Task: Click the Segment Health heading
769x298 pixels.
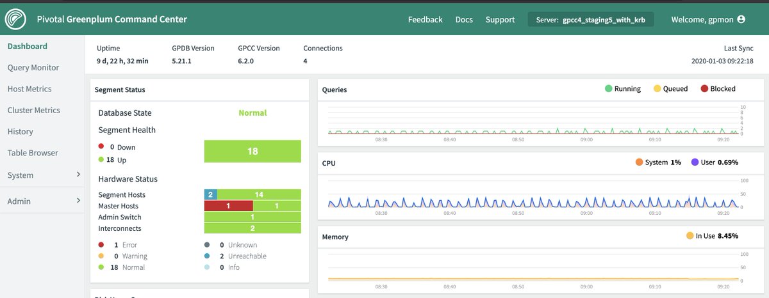Action: pos(127,130)
